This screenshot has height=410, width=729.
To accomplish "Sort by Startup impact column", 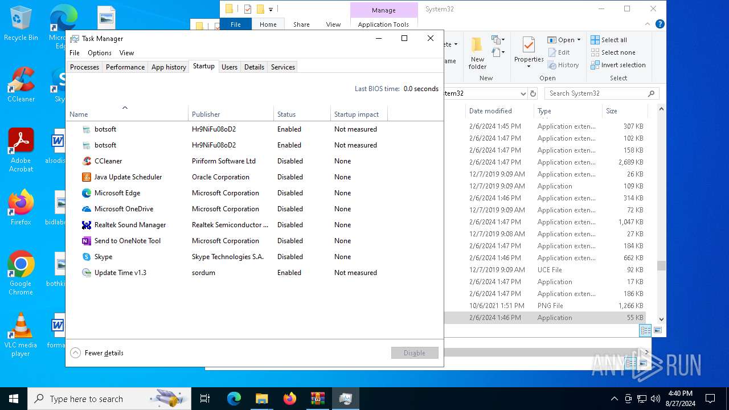I will pyautogui.click(x=359, y=114).
